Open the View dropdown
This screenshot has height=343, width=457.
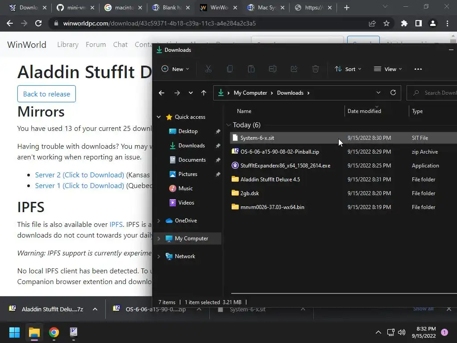[x=388, y=69]
